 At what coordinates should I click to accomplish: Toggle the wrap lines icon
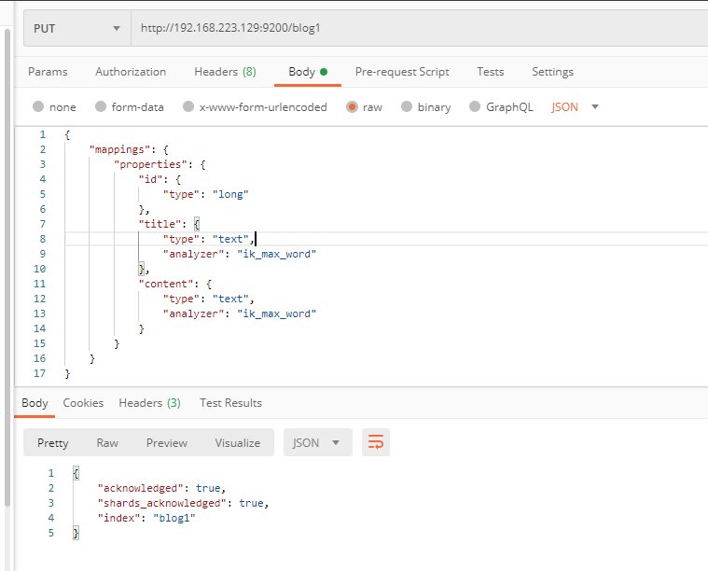click(x=376, y=442)
